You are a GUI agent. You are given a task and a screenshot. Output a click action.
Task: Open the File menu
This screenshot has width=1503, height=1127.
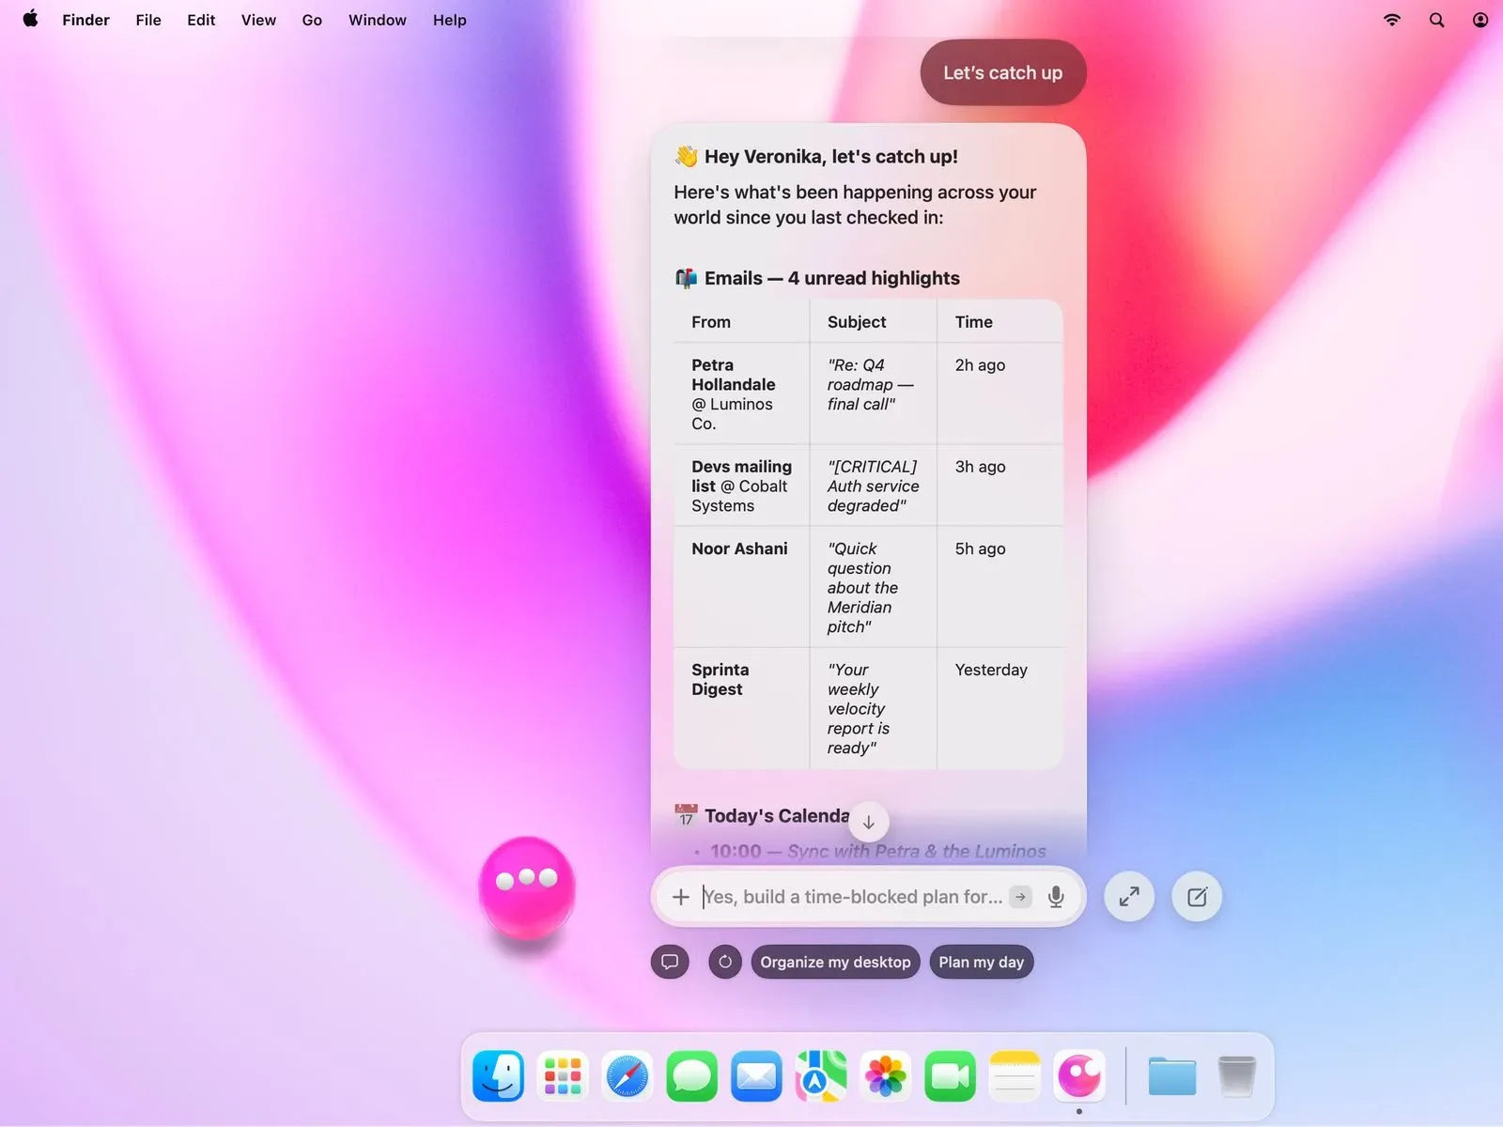(148, 20)
